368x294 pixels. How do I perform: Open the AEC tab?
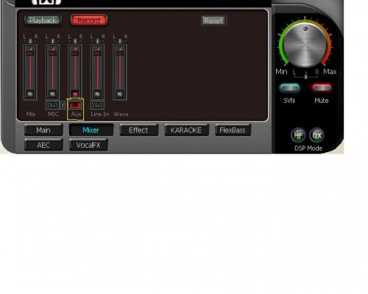click(43, 145)
